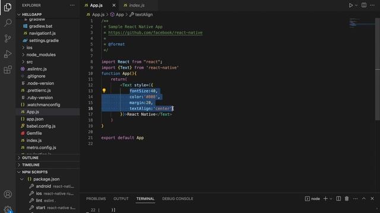380x213 pixels.
Task: Open the Accounts menu icon
Action: click(8, 194)
